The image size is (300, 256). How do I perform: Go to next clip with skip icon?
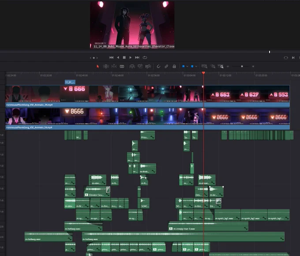click(x=293, y=58)
